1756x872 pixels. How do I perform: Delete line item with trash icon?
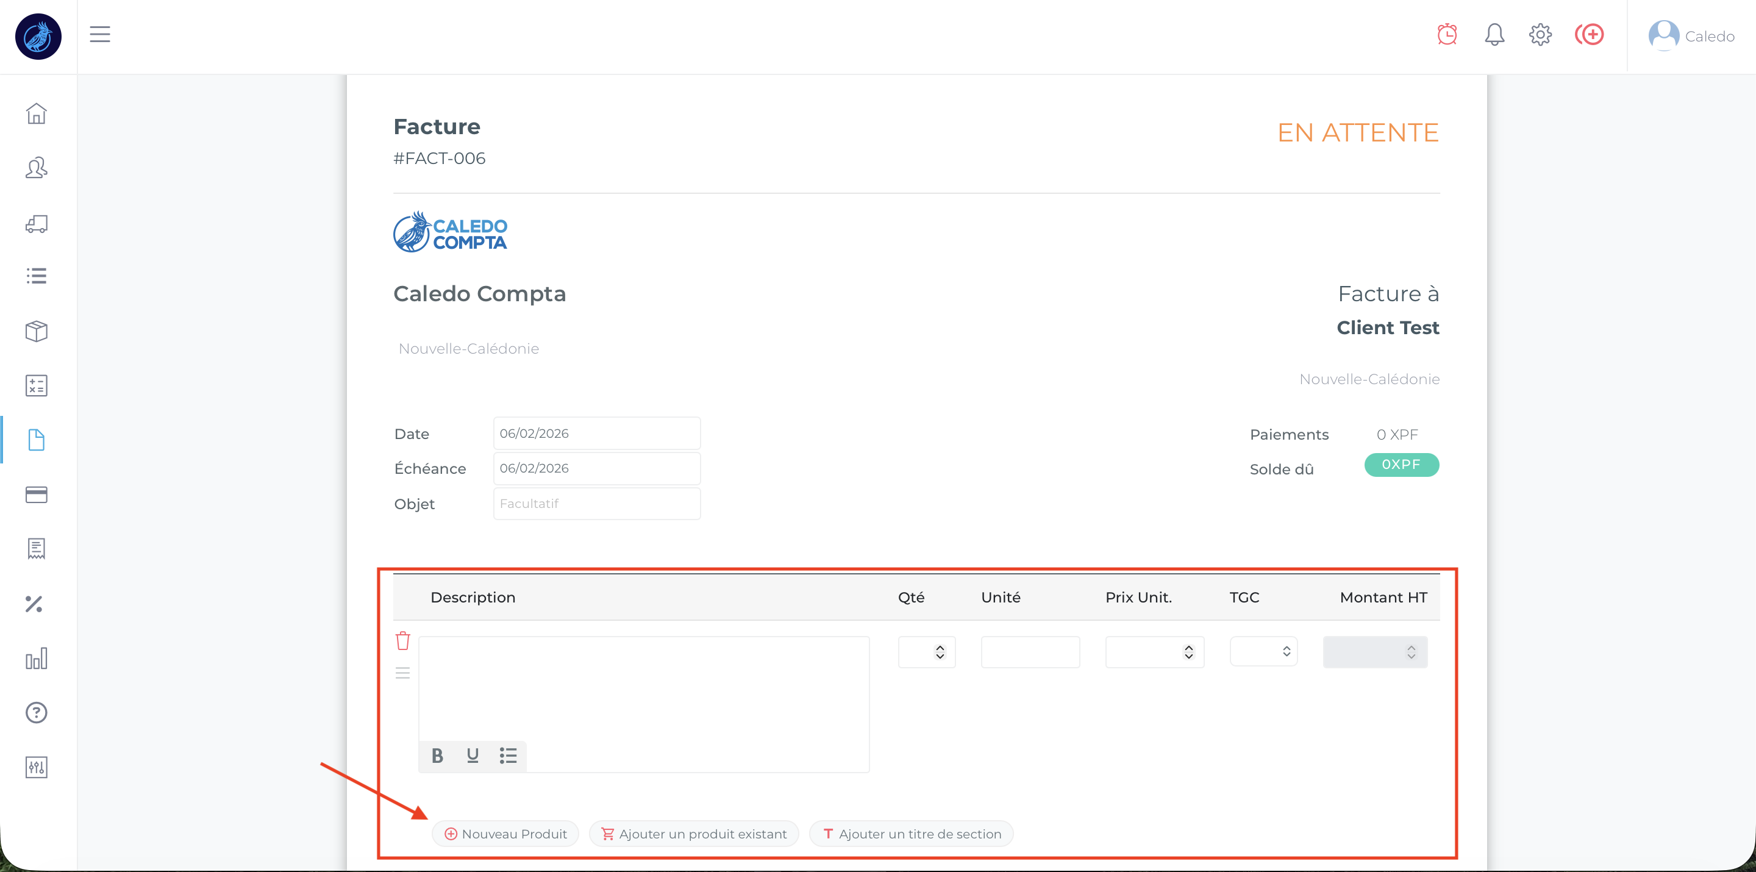[402, 641]
